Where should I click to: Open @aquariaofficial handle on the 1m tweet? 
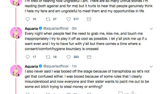tap(56, 66)
